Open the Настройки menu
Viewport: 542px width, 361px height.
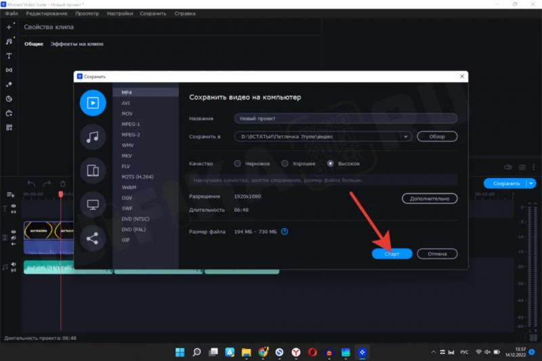119,14
